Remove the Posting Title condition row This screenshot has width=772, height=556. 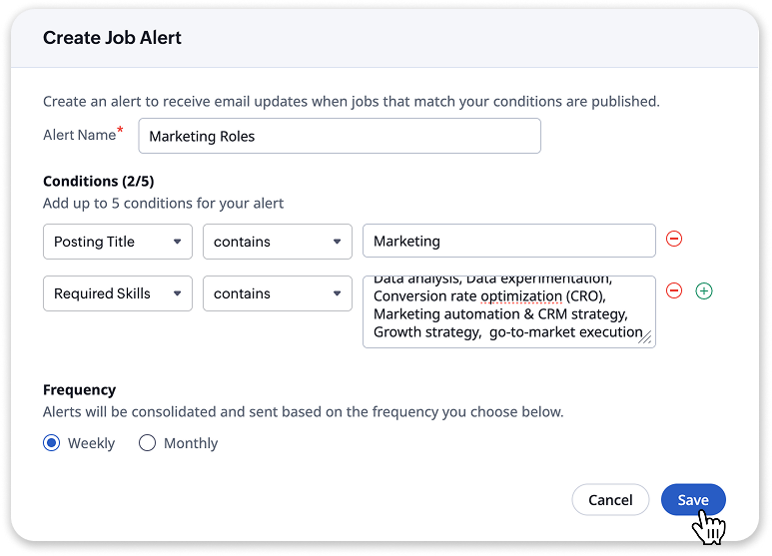click(x=674, y=240)
